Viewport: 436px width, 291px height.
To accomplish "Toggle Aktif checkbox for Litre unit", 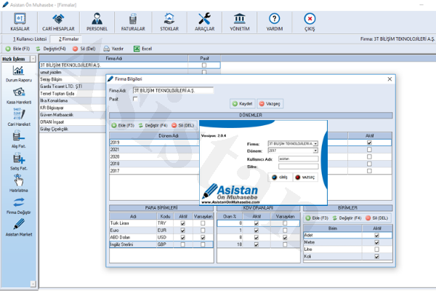I will 376,250.
